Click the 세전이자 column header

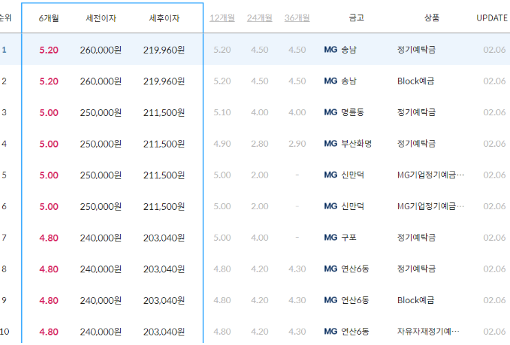[101, 18]
